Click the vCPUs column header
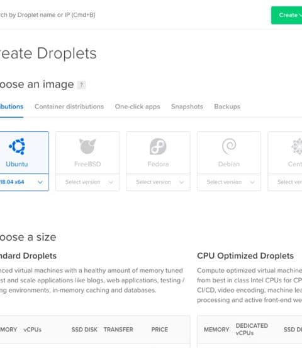302x348 pixels. click(32, 330)
